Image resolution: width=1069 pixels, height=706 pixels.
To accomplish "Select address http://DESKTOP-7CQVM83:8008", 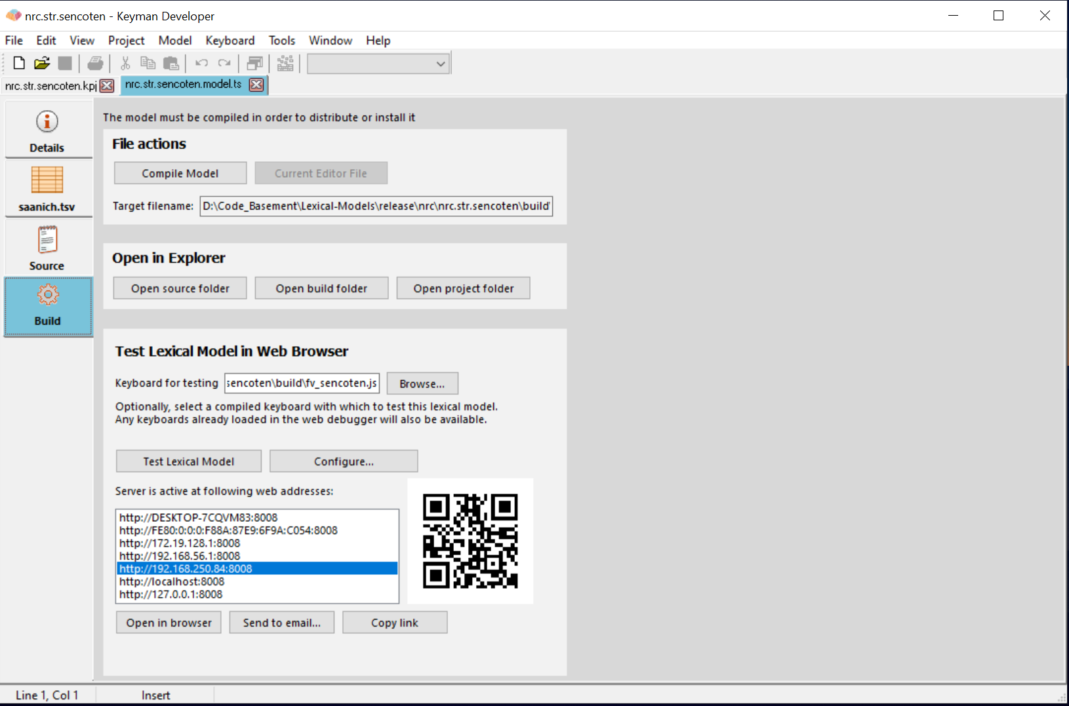I will [x=257, y=517].
